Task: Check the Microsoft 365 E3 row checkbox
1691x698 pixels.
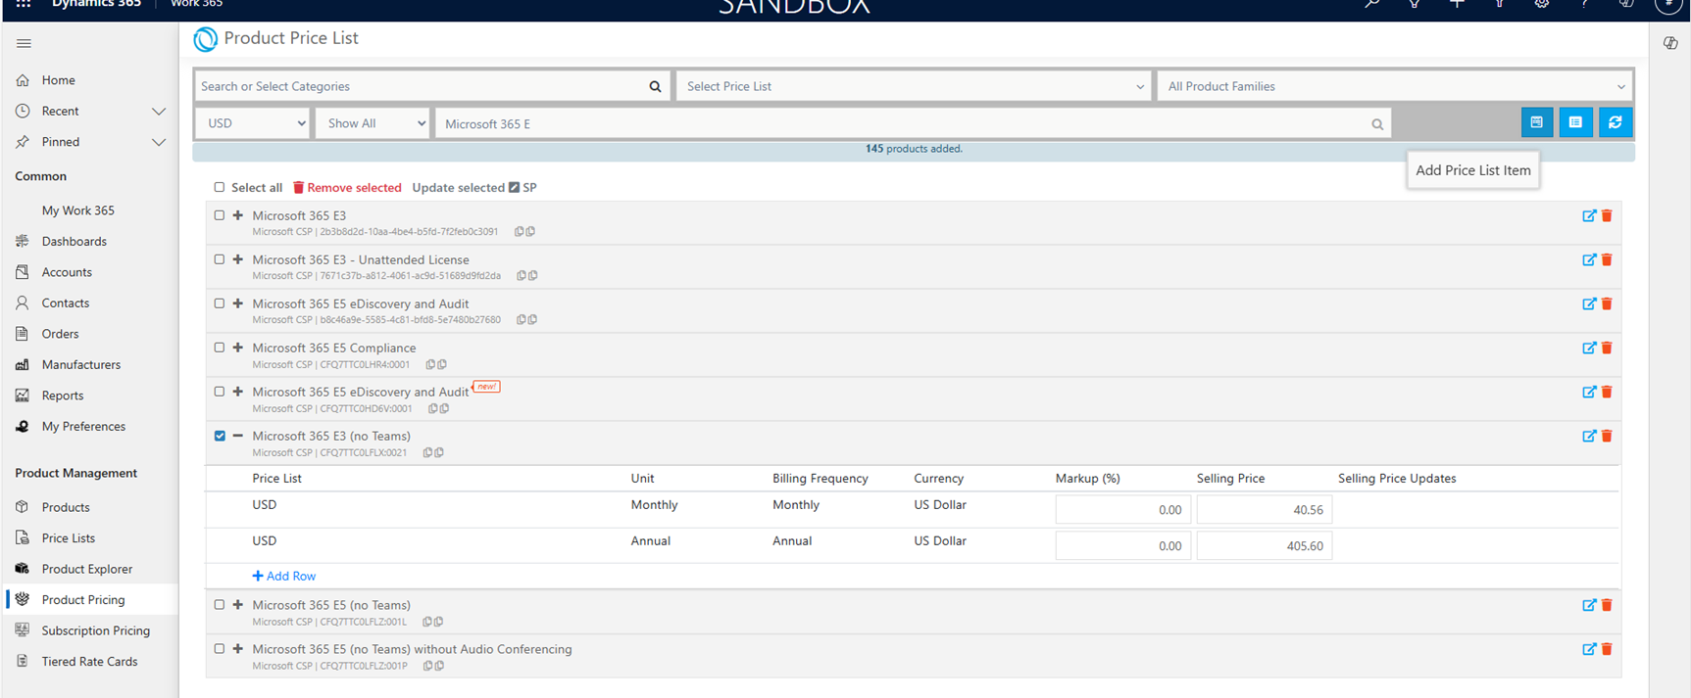Action: pos(220,215)
